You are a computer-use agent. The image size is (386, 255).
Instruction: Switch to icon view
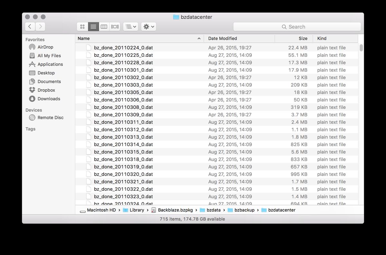click(x=82, y=27)
